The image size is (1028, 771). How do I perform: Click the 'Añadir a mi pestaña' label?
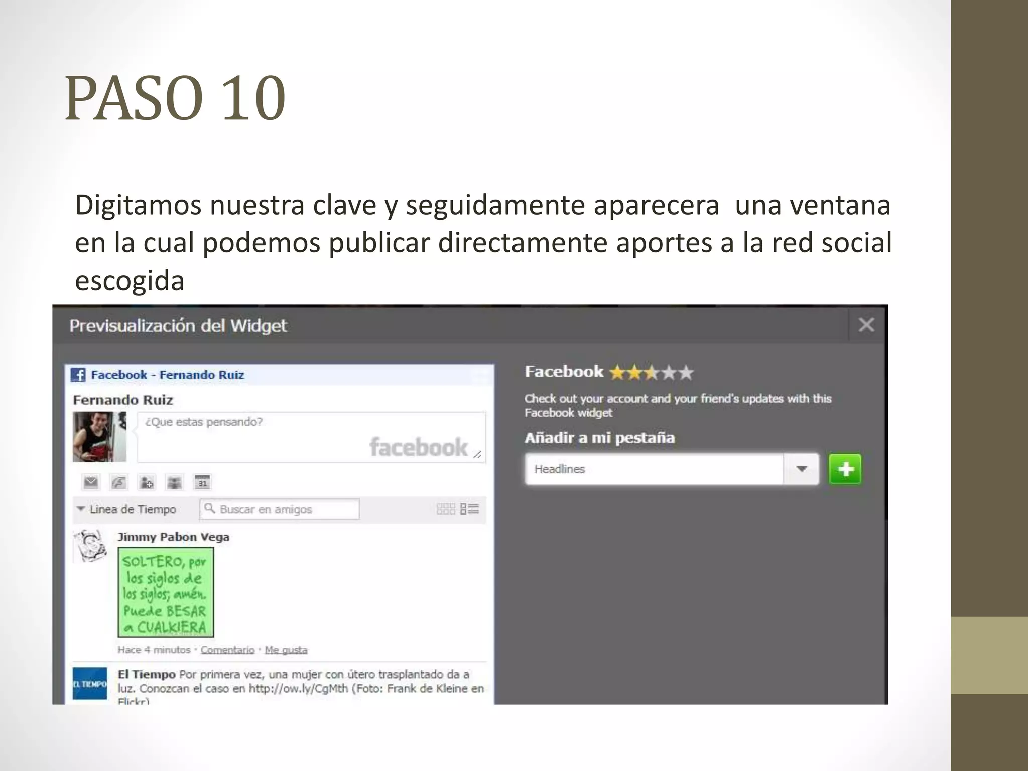pos(600,438)
